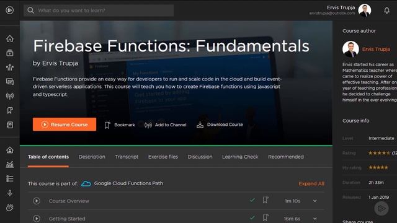This screenshot has width=397, height=223.
Task: Click the Getting Started module title
Action: [67, 219]
